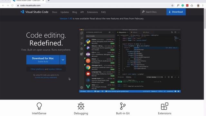Open the Version 1.43 release link

(x=66, y=19)
